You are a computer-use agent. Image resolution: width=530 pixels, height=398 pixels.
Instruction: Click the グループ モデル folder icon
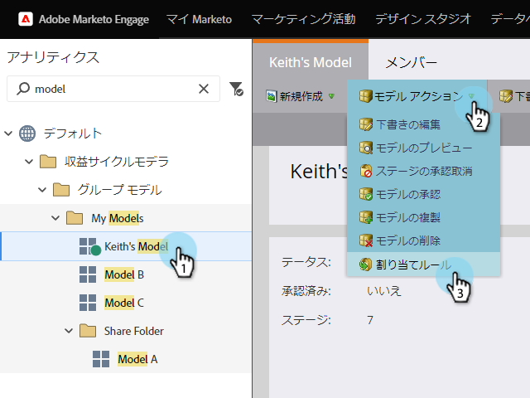[x=61, y=190]
